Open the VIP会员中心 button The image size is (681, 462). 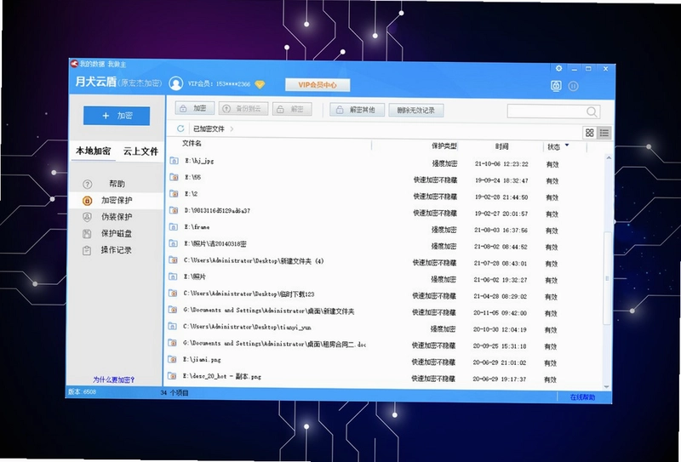pyautogui.click(x=318, y=85)
